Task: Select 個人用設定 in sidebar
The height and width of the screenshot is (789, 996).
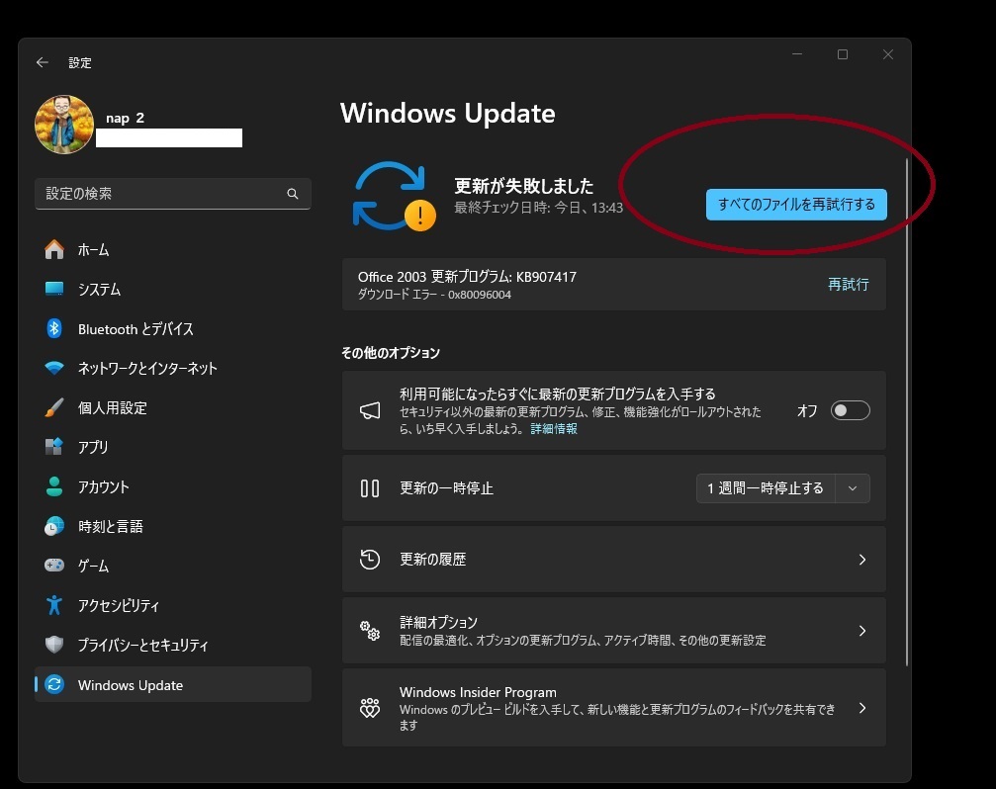Action: (x=173, y=407)
